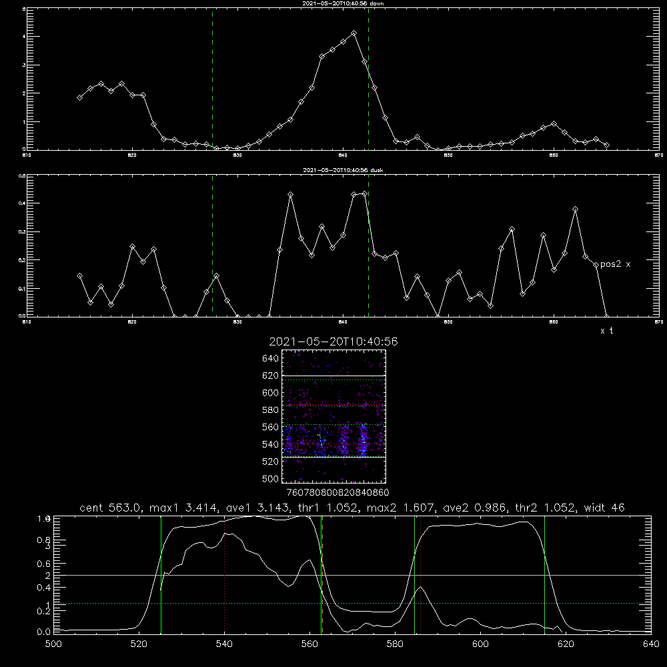Select "cent 563.0" in bottom plot title
Viewport: 667px width, 667px height.
109,508
